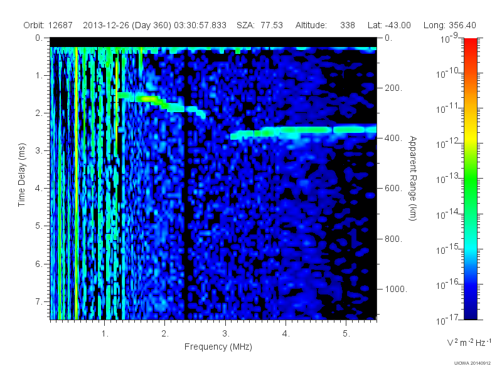Click the 'Long: 356.40' header text

(x=449, y=25)
